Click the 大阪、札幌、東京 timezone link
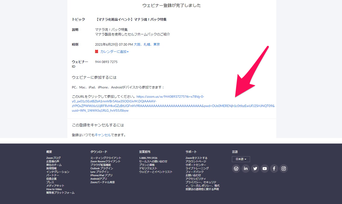The width and height of the screenshot is (342, 204). click(x=147, y=44)
